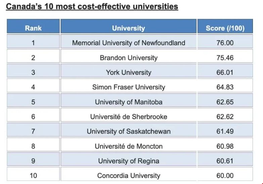Click the 76.00 score cell
Screen dimensions: 263x184
tap(225, 43)
